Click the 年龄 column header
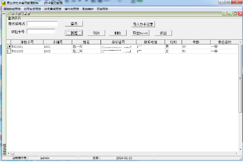The image size is (243, 162). (x=196, y=42)
